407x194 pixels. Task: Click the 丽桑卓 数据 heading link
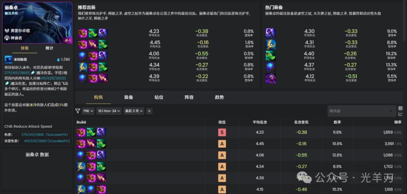[37, 155]
